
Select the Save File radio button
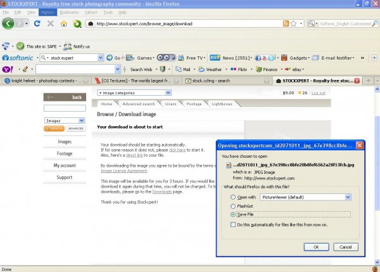[x=233, y=214]
